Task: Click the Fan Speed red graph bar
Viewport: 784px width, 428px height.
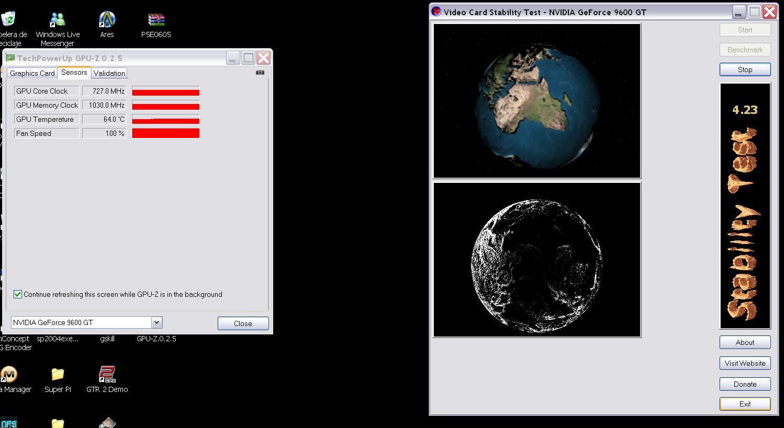Action: pos(165,133)
